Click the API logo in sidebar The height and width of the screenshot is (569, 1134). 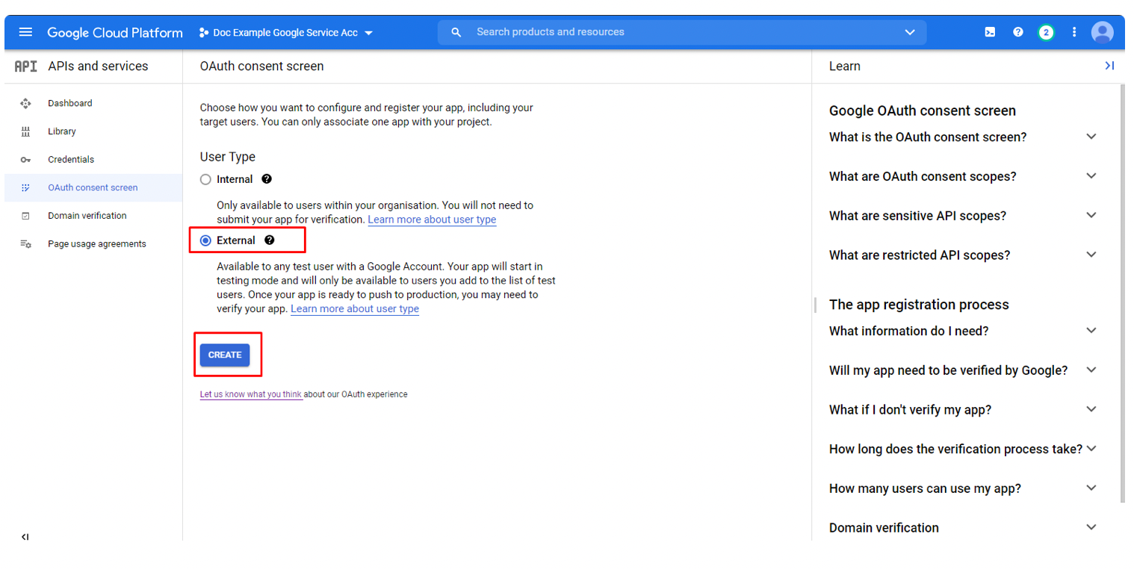tap(25, 66)
